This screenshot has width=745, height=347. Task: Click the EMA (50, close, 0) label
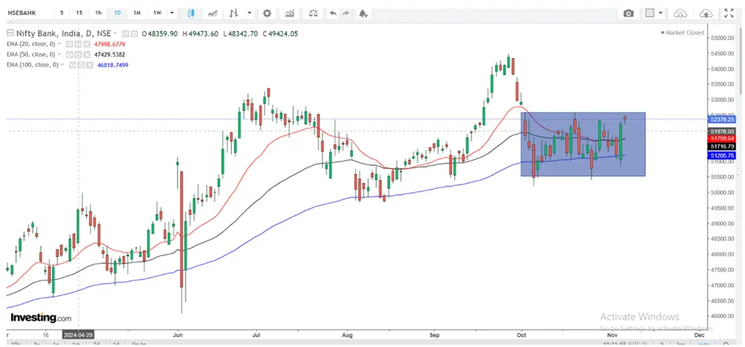[31, 54]
